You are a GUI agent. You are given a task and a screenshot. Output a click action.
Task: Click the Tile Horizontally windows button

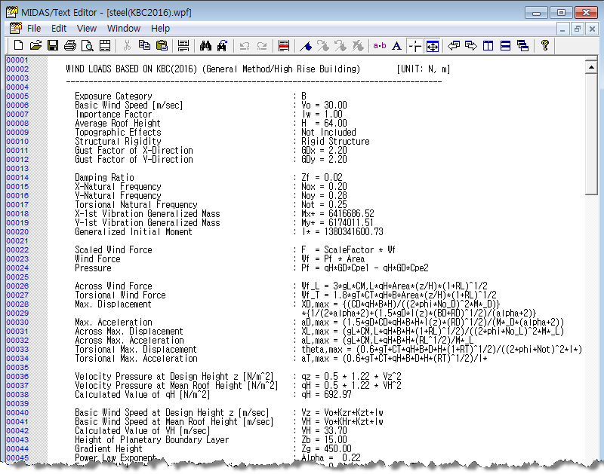(505, 46)
